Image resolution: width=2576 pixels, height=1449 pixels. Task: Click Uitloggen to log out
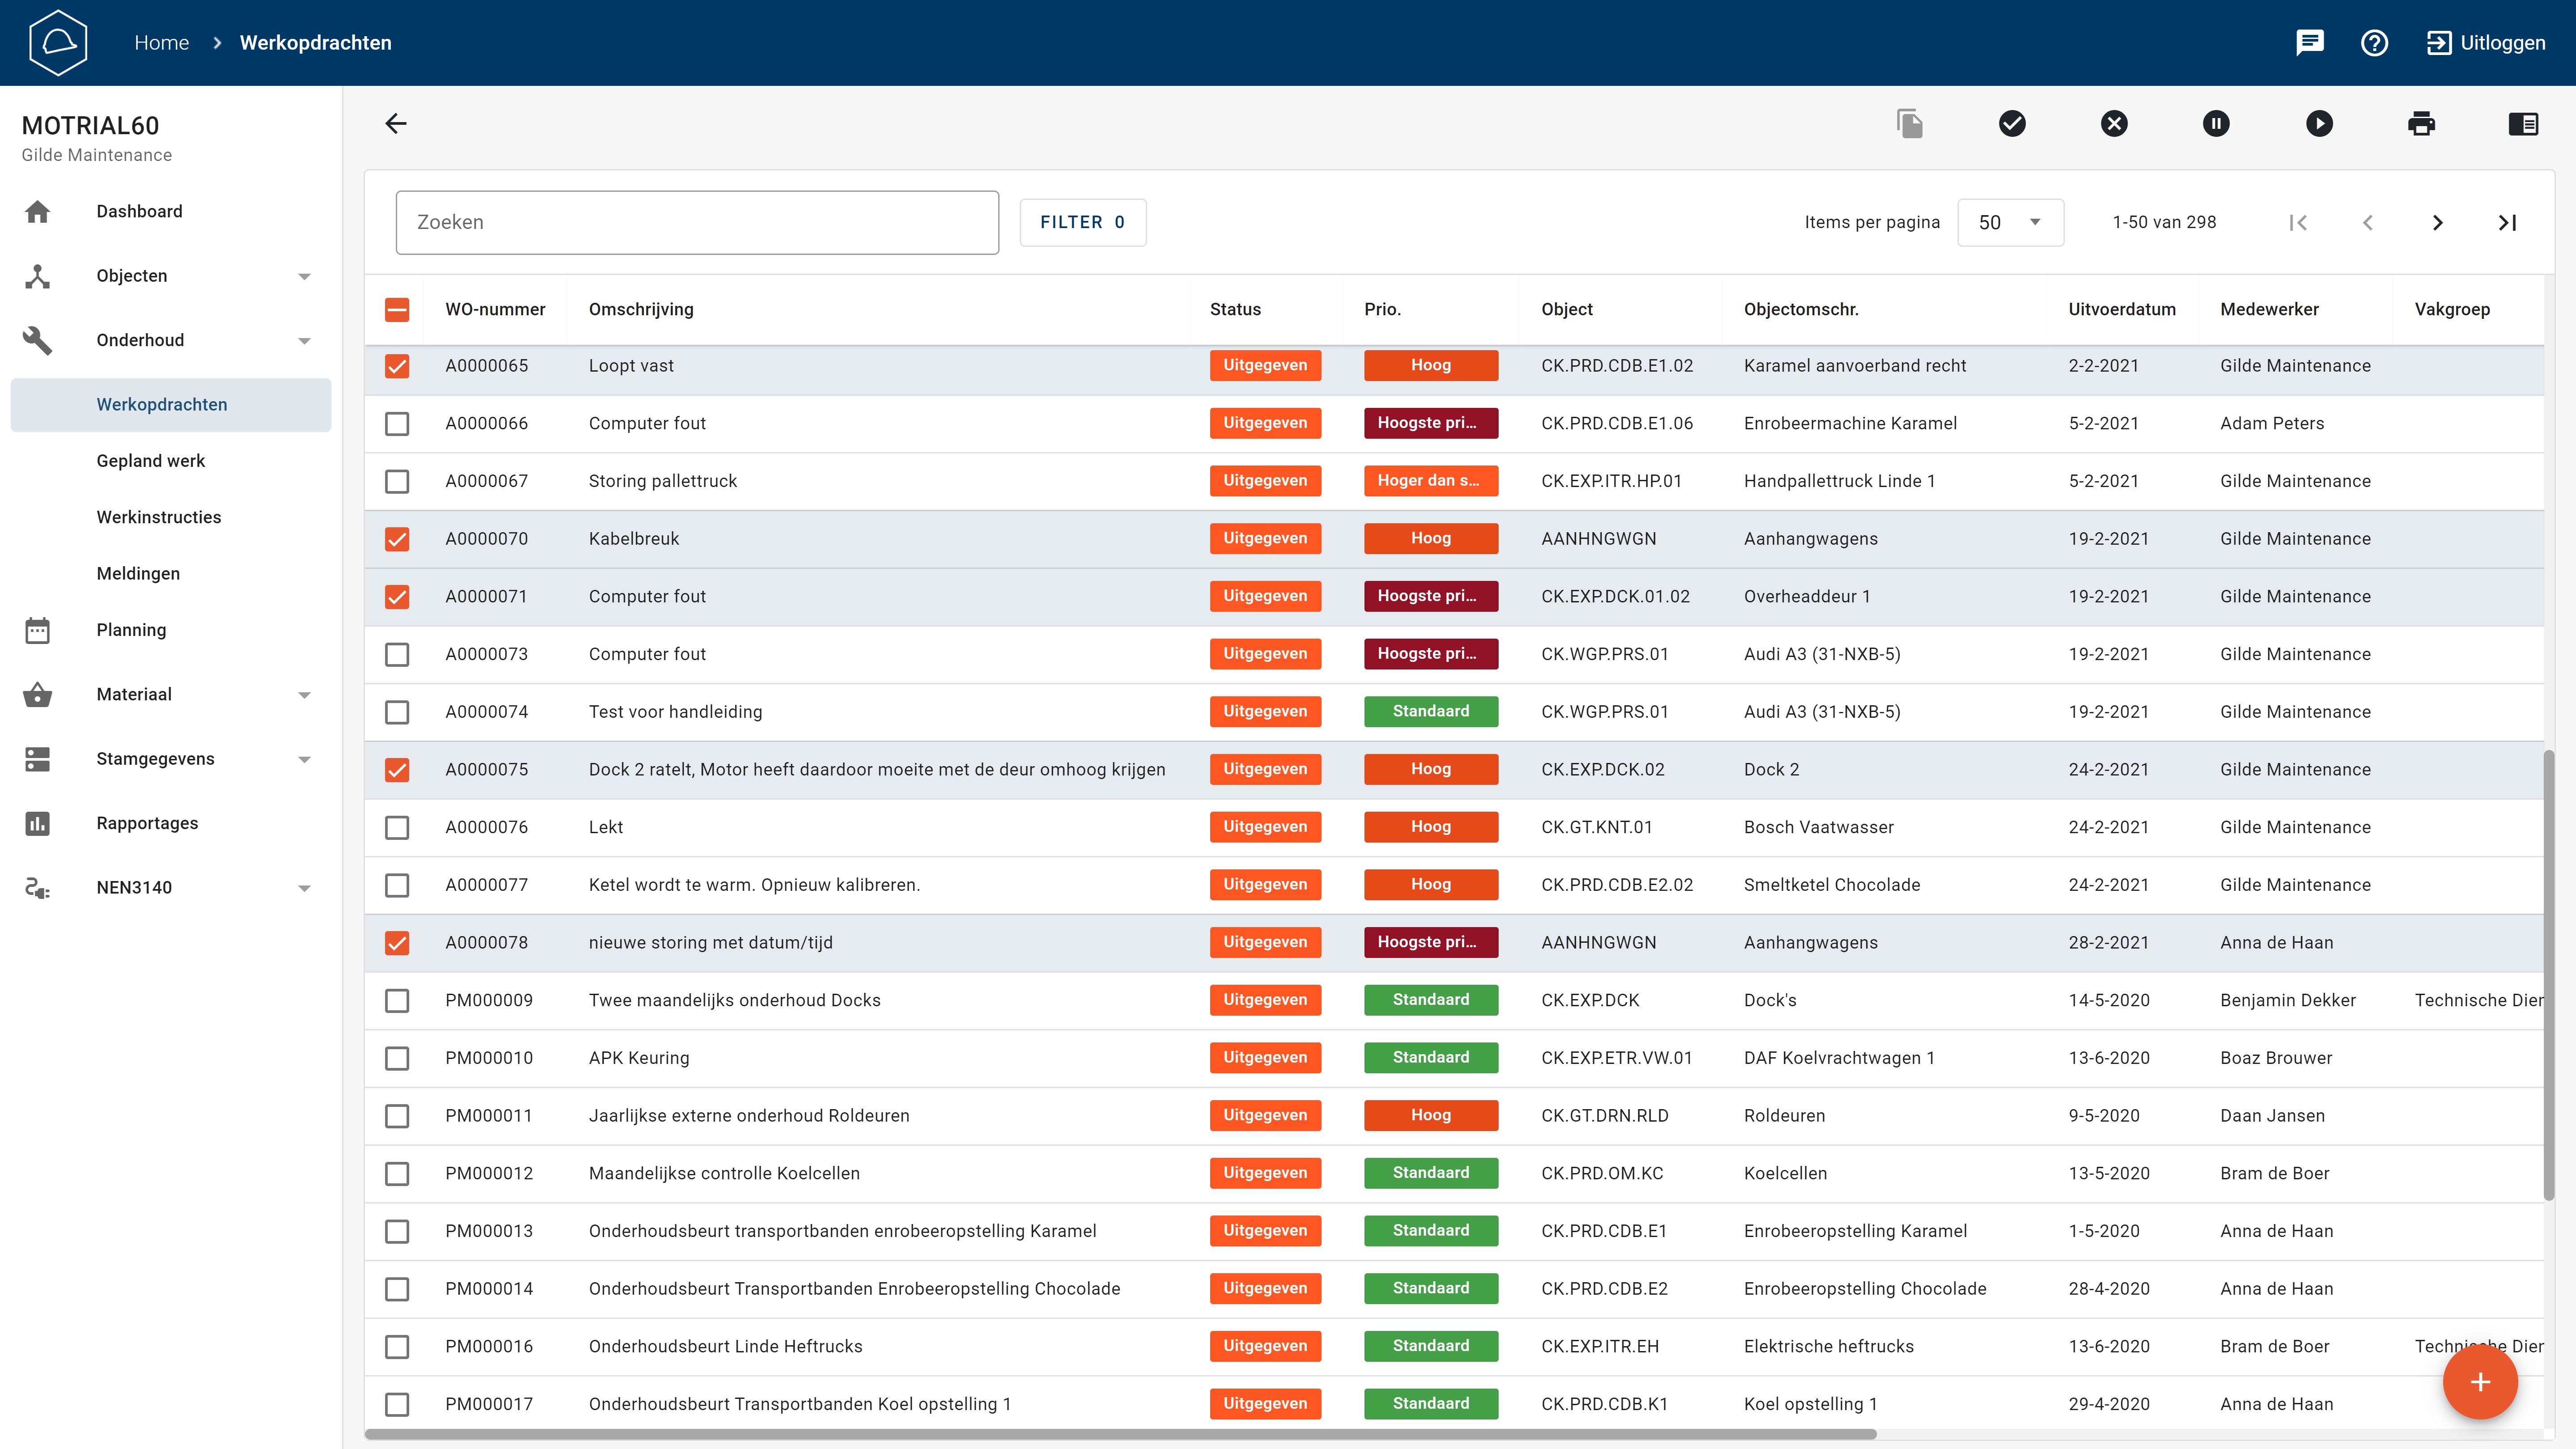click(2486, 42)
